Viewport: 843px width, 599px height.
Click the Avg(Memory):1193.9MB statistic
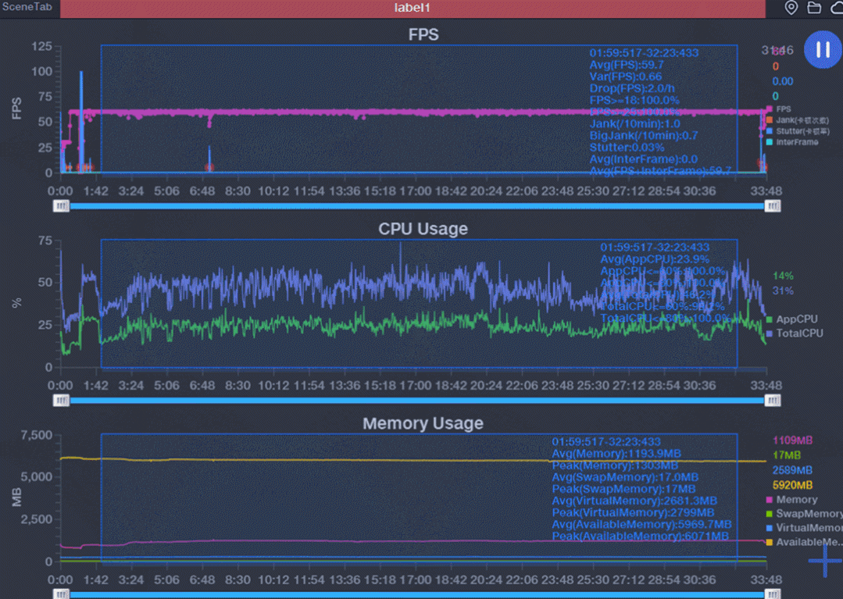(616, 454)
